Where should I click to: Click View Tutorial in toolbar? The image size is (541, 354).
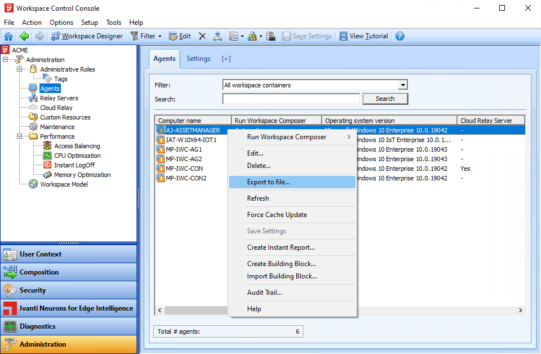[363, 36]
